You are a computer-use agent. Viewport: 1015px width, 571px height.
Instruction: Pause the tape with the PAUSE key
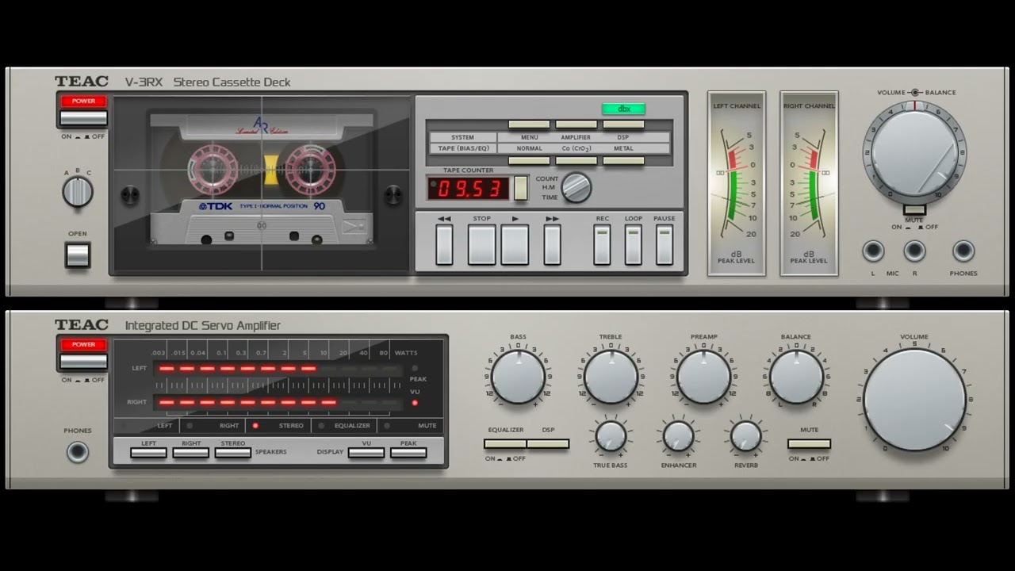pyautogui.click(x=665, y=245)
